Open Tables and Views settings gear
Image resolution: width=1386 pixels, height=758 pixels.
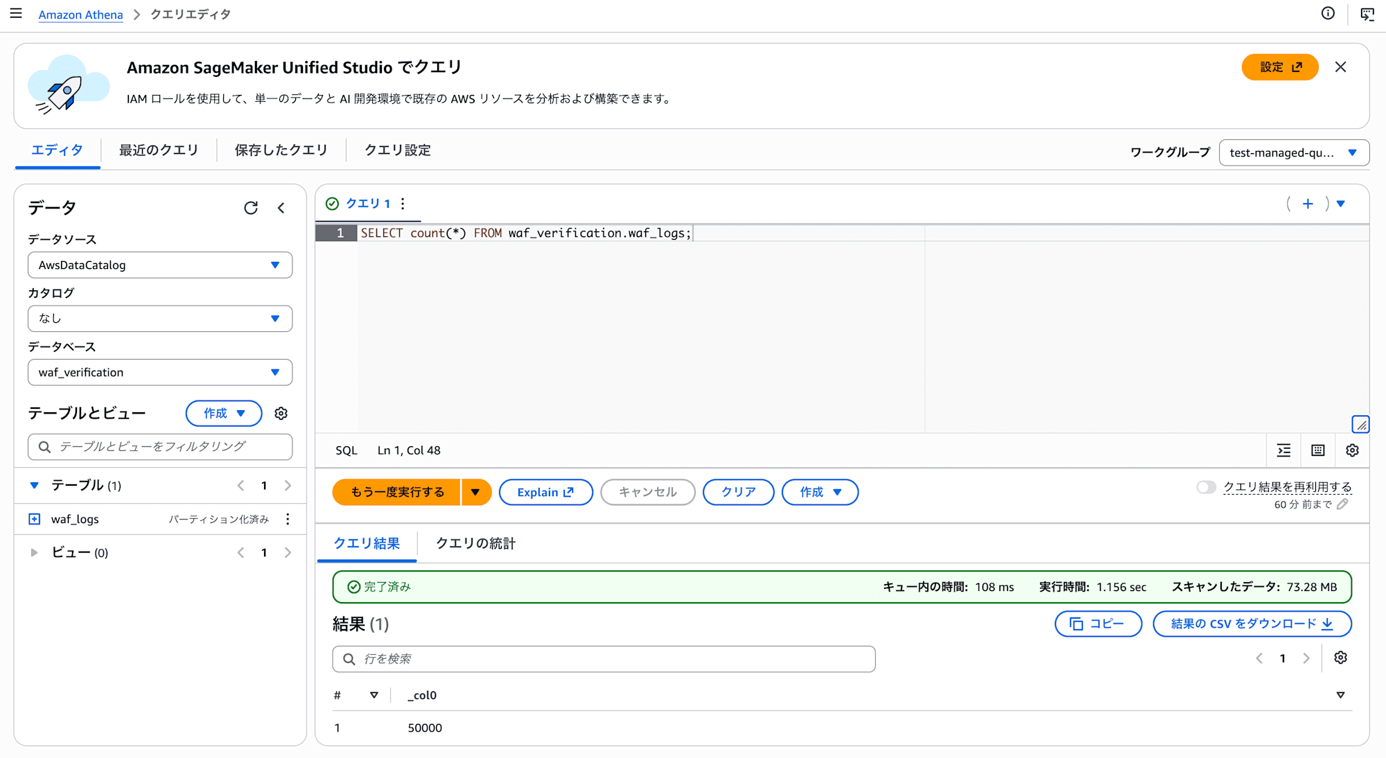click(x=281, y=414)
